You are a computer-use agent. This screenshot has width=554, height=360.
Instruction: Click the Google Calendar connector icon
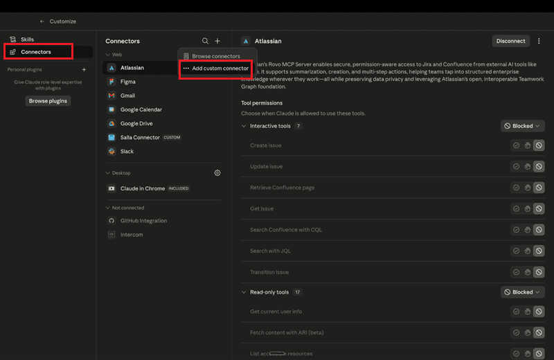click(x=111, y=109)
